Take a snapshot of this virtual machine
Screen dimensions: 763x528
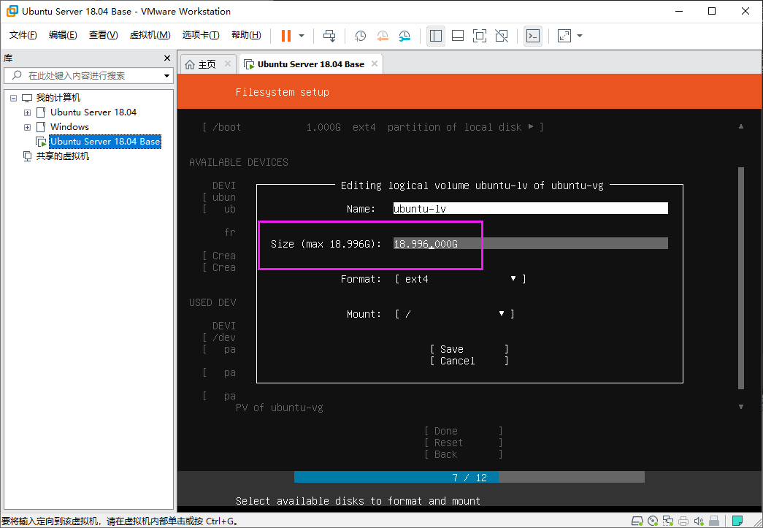(360, 36)
